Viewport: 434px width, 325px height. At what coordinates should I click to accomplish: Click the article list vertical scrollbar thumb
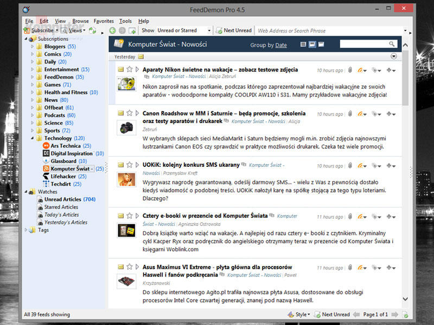coord(405,78)
